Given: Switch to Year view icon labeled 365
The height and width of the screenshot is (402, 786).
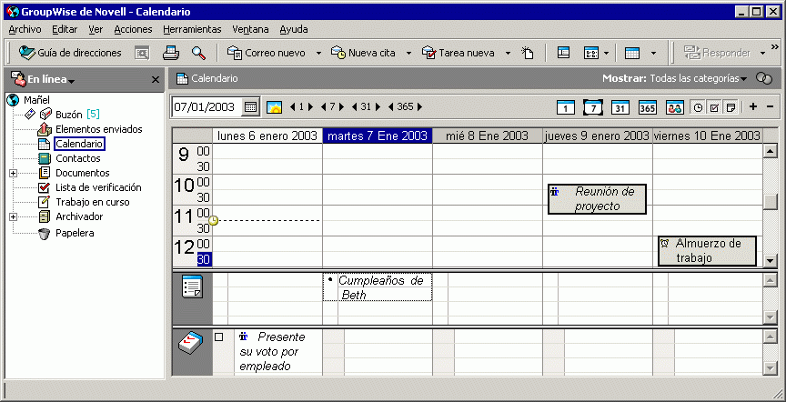Looking at the screenshot, I should point(647,107).
